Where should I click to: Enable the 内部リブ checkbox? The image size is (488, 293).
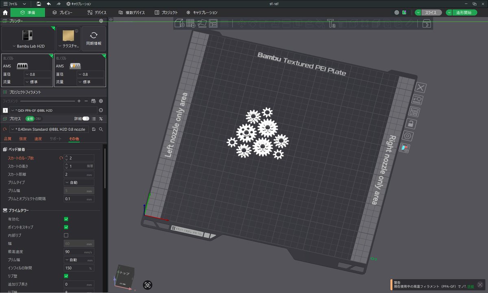coord(66,235)
